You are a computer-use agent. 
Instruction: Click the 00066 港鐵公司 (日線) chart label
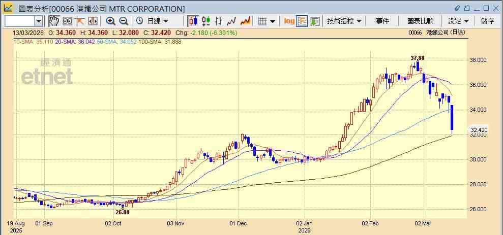pos(437,32)
